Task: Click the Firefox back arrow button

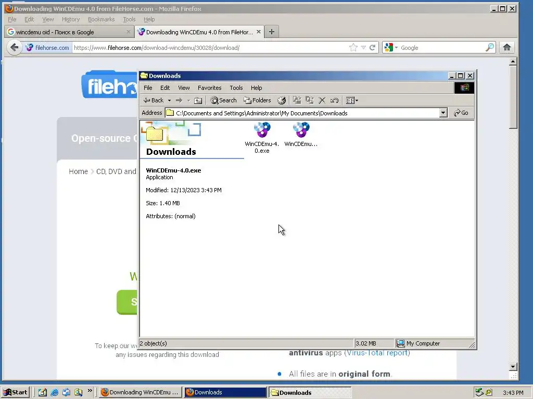Action: pyautogui.click(x=14, y=47)
